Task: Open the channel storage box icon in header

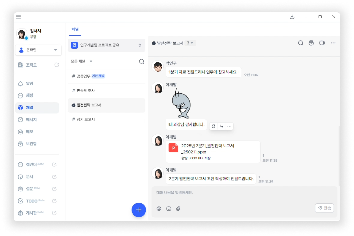Action: 311,43
